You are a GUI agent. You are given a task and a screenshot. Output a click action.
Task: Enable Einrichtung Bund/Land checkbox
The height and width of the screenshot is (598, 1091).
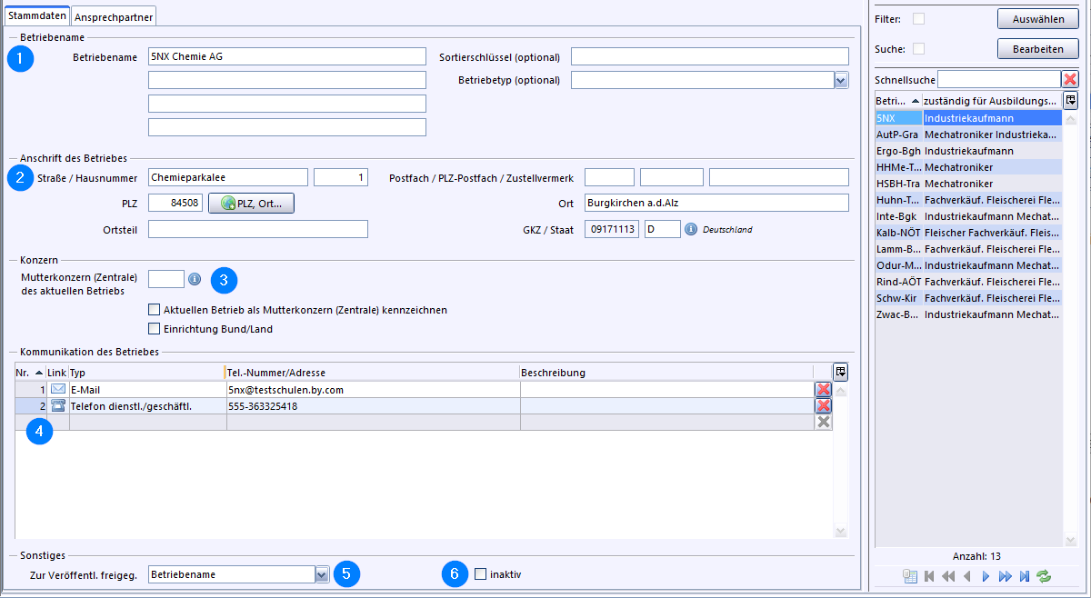(154, 329)
